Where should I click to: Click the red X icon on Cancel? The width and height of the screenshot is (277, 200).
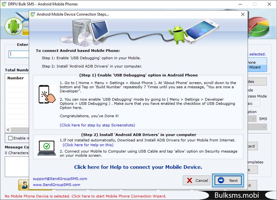pyautogui.click(x=189, y=180)
